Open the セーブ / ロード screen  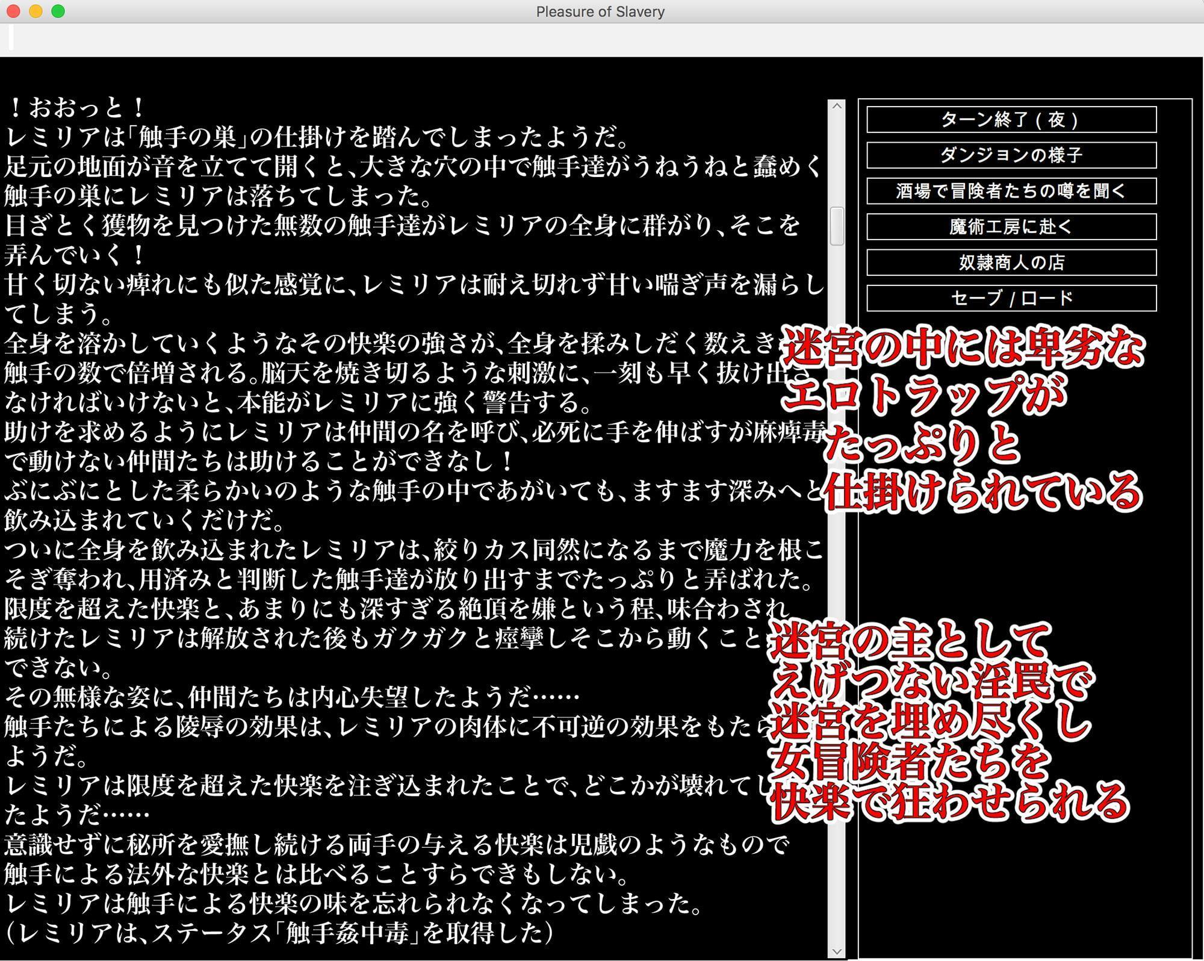point(1011,298)
